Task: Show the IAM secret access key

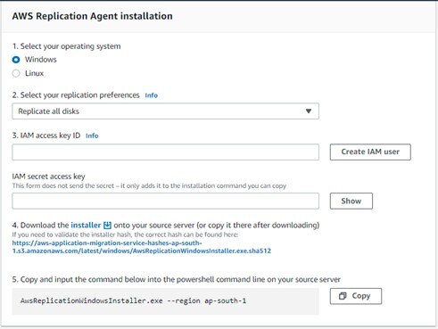Action: tap(351, 201)
